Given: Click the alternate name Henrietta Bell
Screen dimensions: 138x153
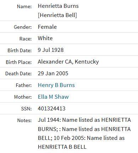Looking at the screenshot, I should [57, 15].
